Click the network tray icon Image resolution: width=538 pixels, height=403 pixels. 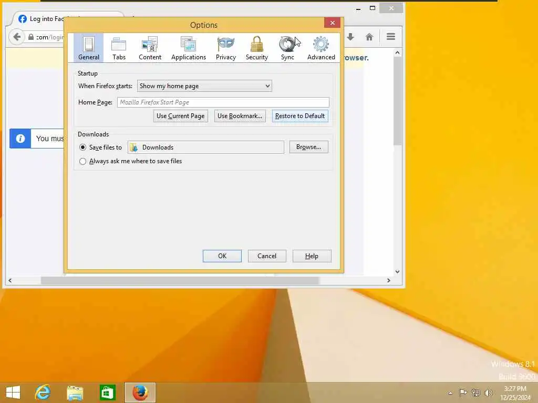(x=475, y=393)
